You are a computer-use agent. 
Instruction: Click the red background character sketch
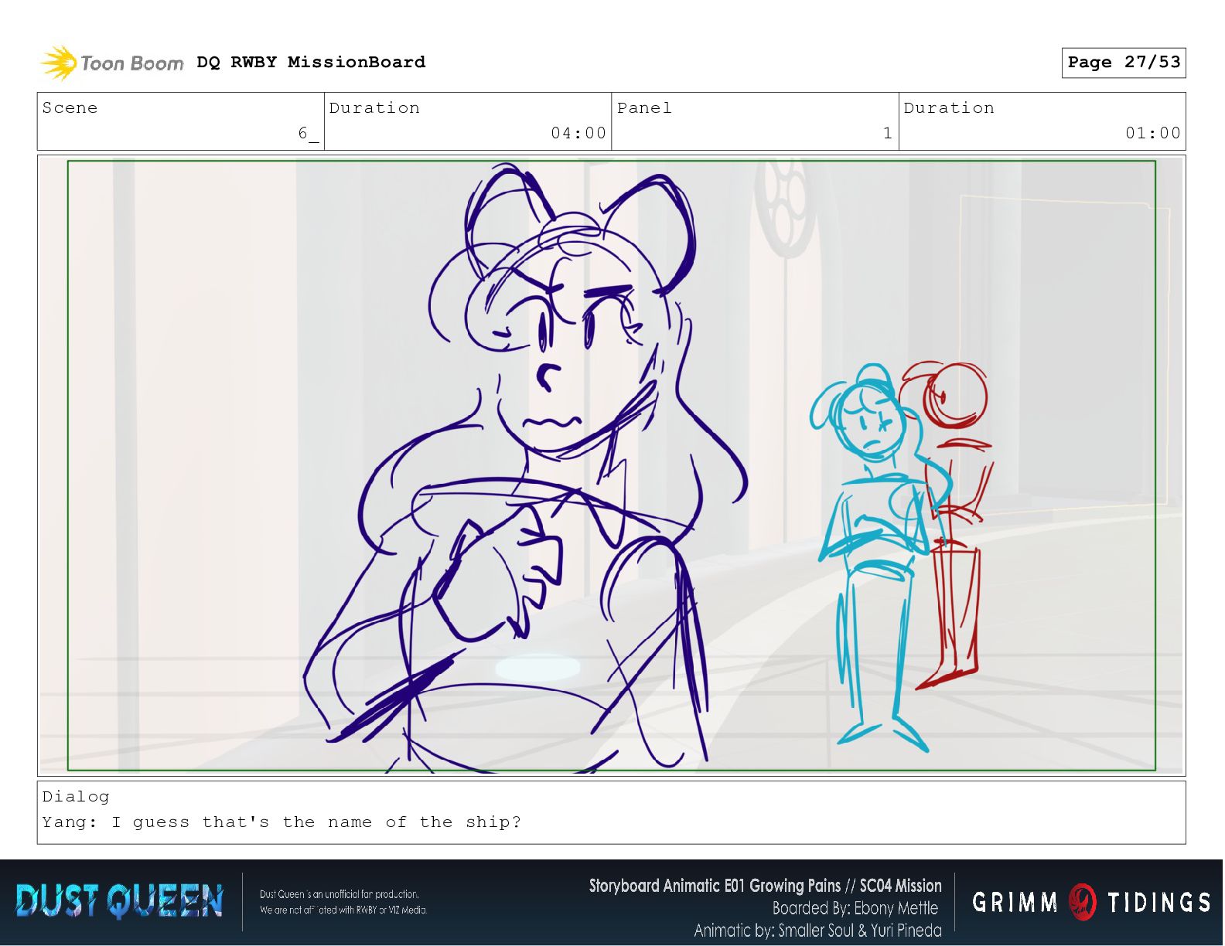[947, 526]
